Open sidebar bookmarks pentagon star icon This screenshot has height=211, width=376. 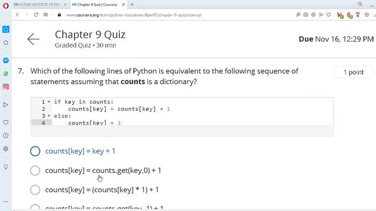6,43
